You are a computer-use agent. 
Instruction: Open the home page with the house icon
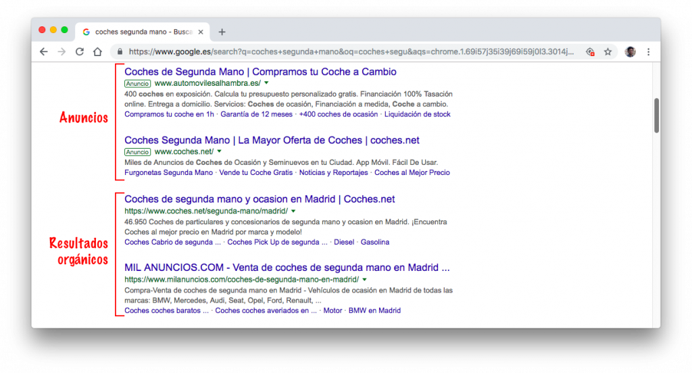[x=97, y=51]
